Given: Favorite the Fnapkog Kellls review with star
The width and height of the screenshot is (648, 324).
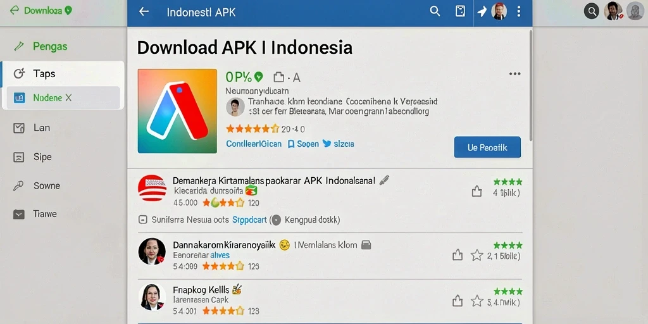Looking at the screenshot, I should click(x=477, y=301).
